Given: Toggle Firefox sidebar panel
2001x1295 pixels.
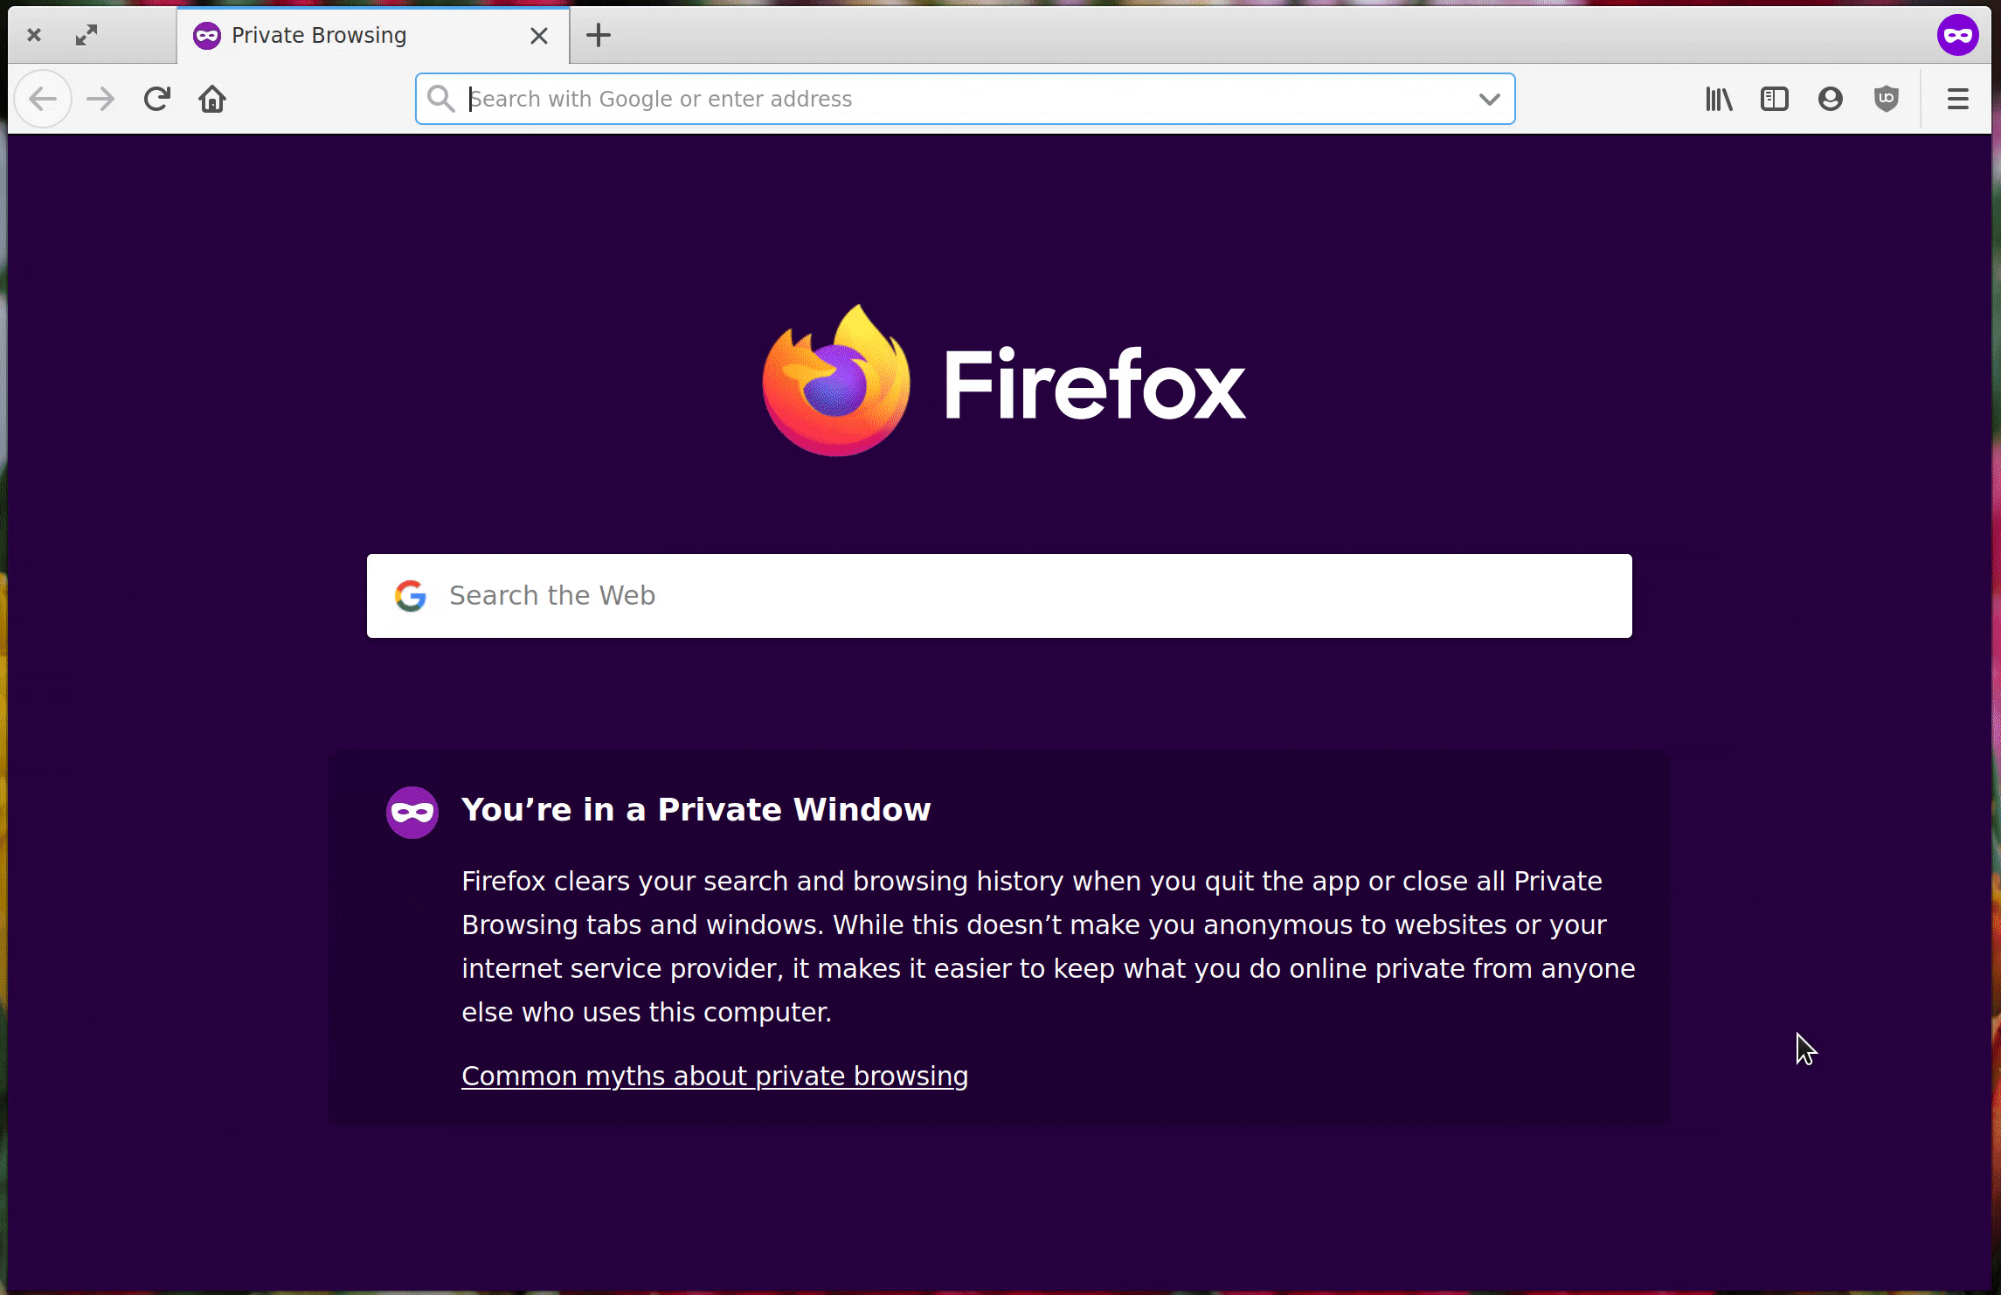Looking at the screenshot, I should coord(1774,98).
